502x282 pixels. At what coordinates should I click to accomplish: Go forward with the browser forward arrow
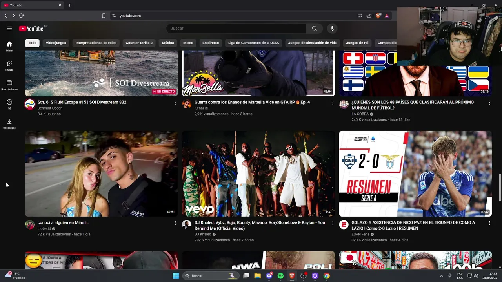13,16
